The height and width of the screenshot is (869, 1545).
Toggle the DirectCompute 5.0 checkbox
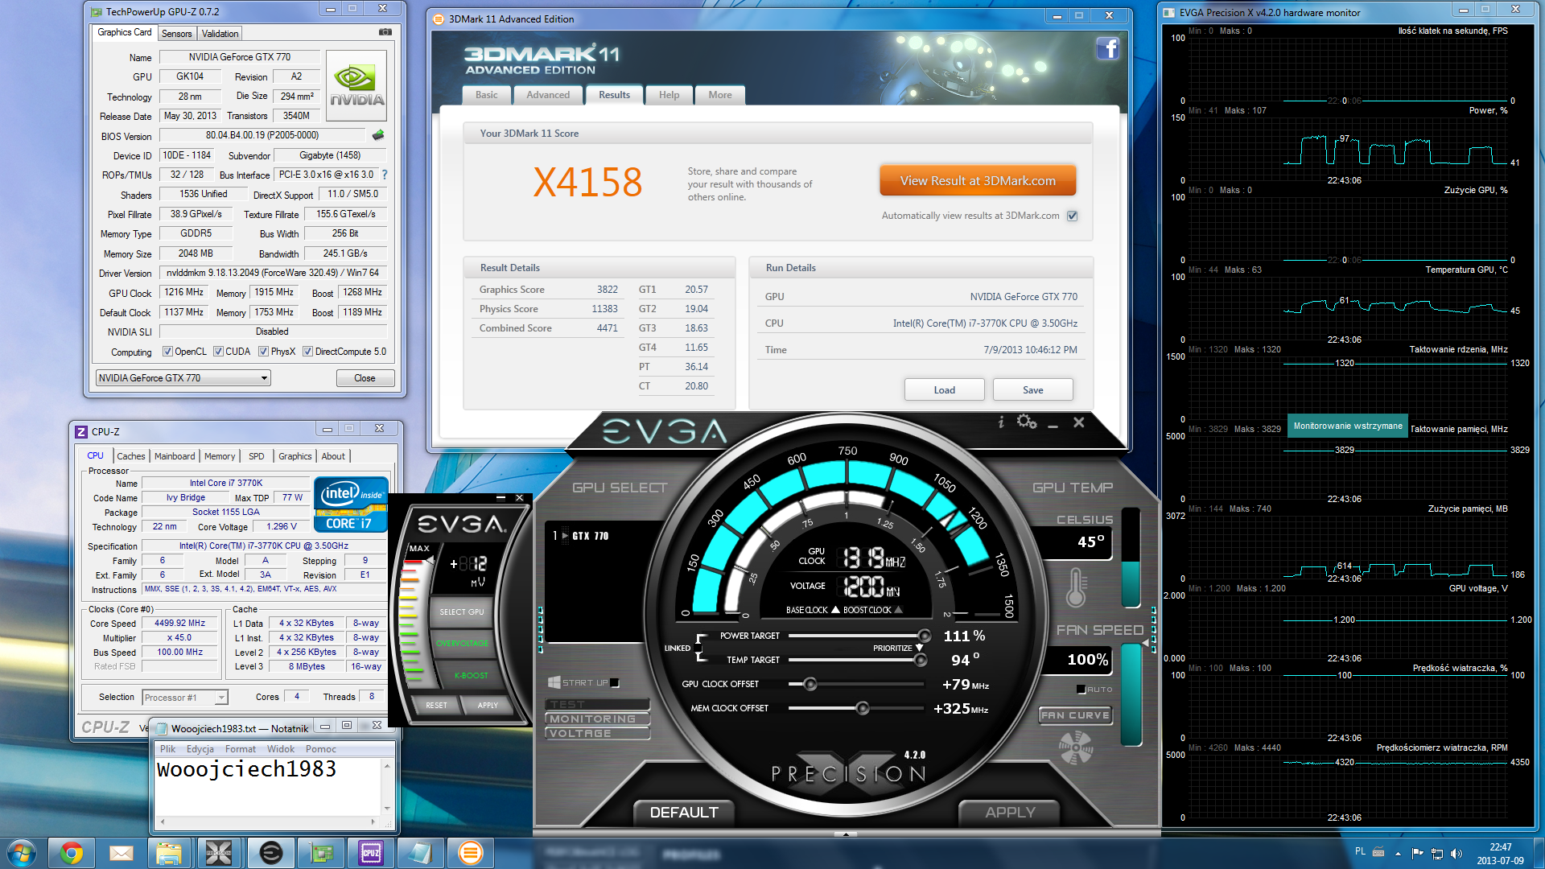coord(307,352)
